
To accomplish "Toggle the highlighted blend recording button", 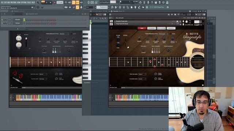I will pos(78,3).
